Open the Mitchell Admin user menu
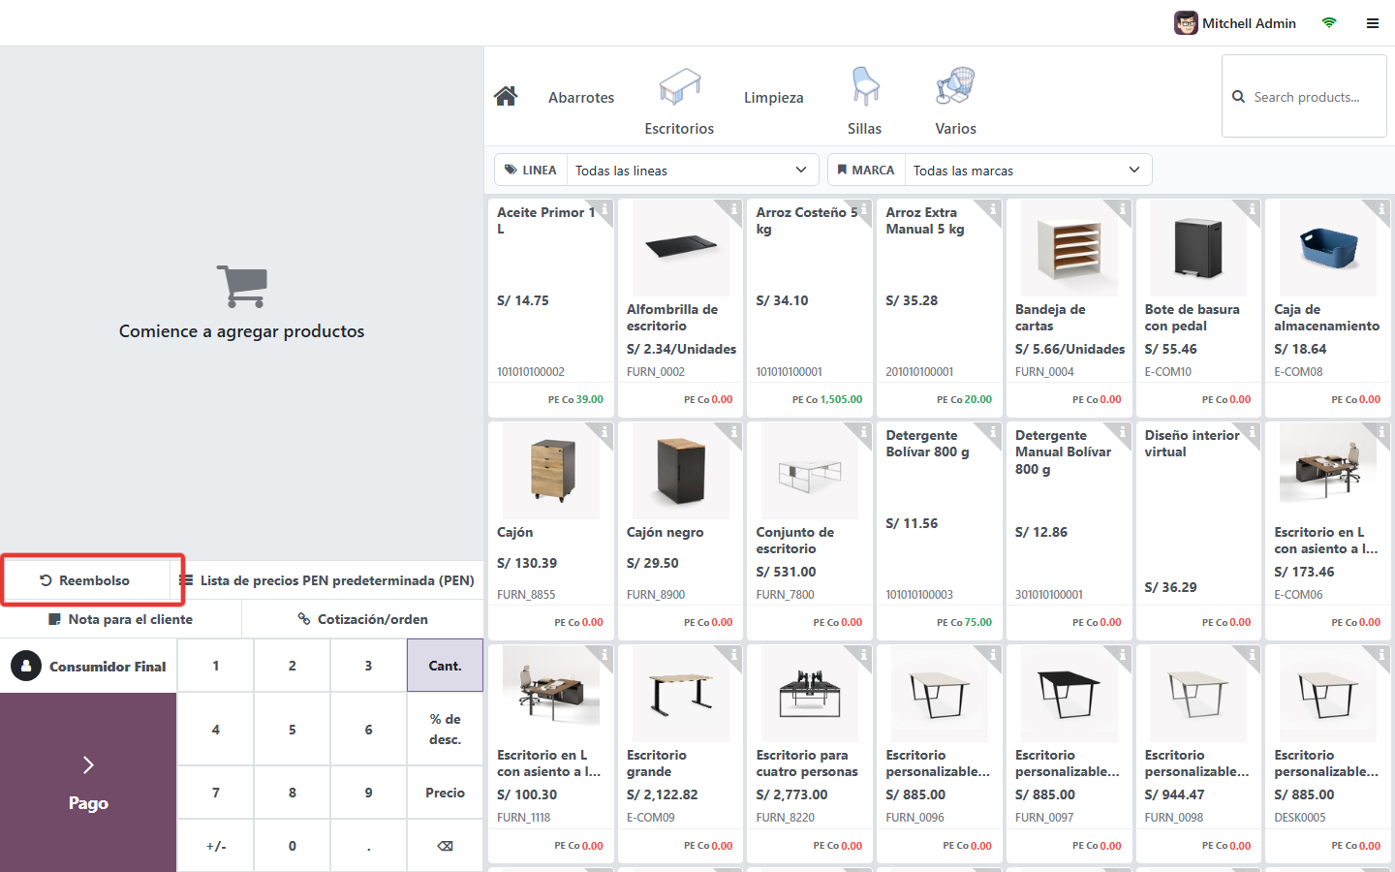1395x872 pixels. pos(1235,23)
